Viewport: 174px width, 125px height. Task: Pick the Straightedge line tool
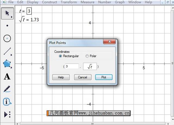pyautogui.click(x=7, y=51)
